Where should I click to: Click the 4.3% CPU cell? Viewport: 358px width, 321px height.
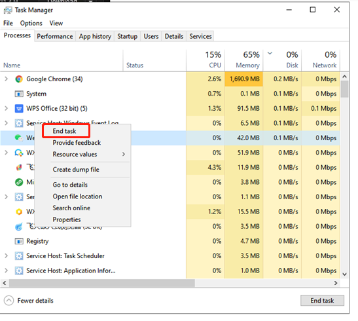coord(206,168)
